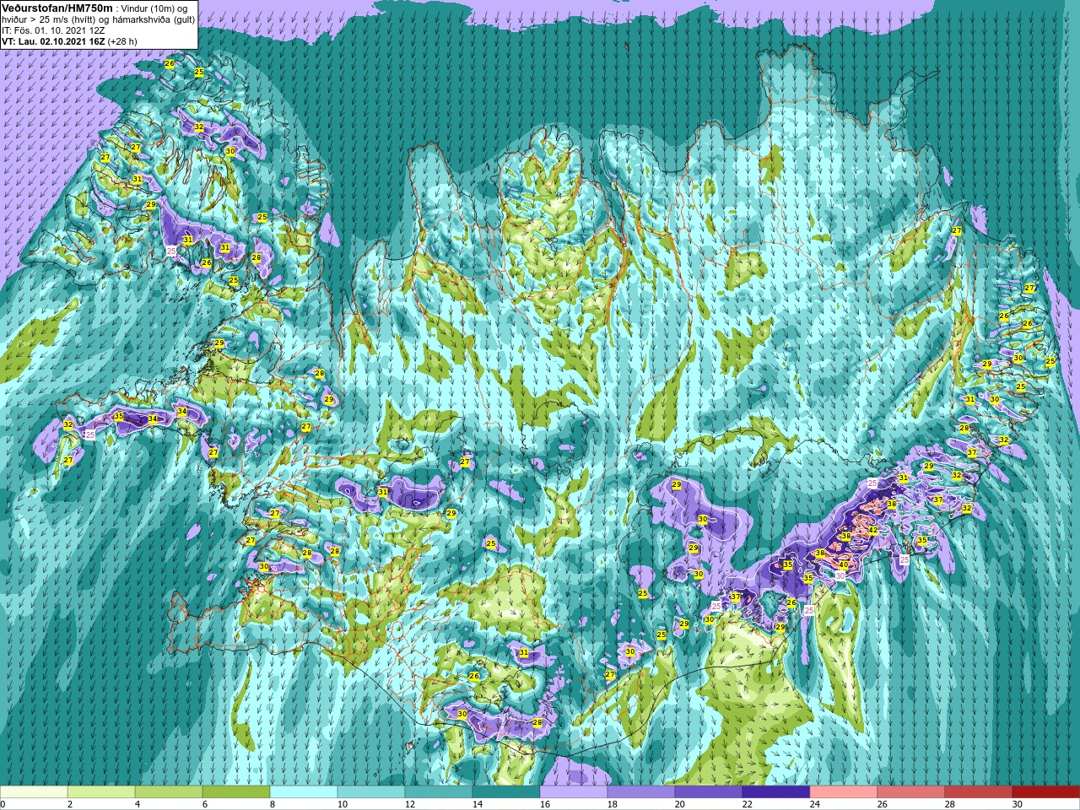1080x810 pixels.
Task: Click the 2–4 m/s light green legend swatch
Action: [x=101, y=792]
